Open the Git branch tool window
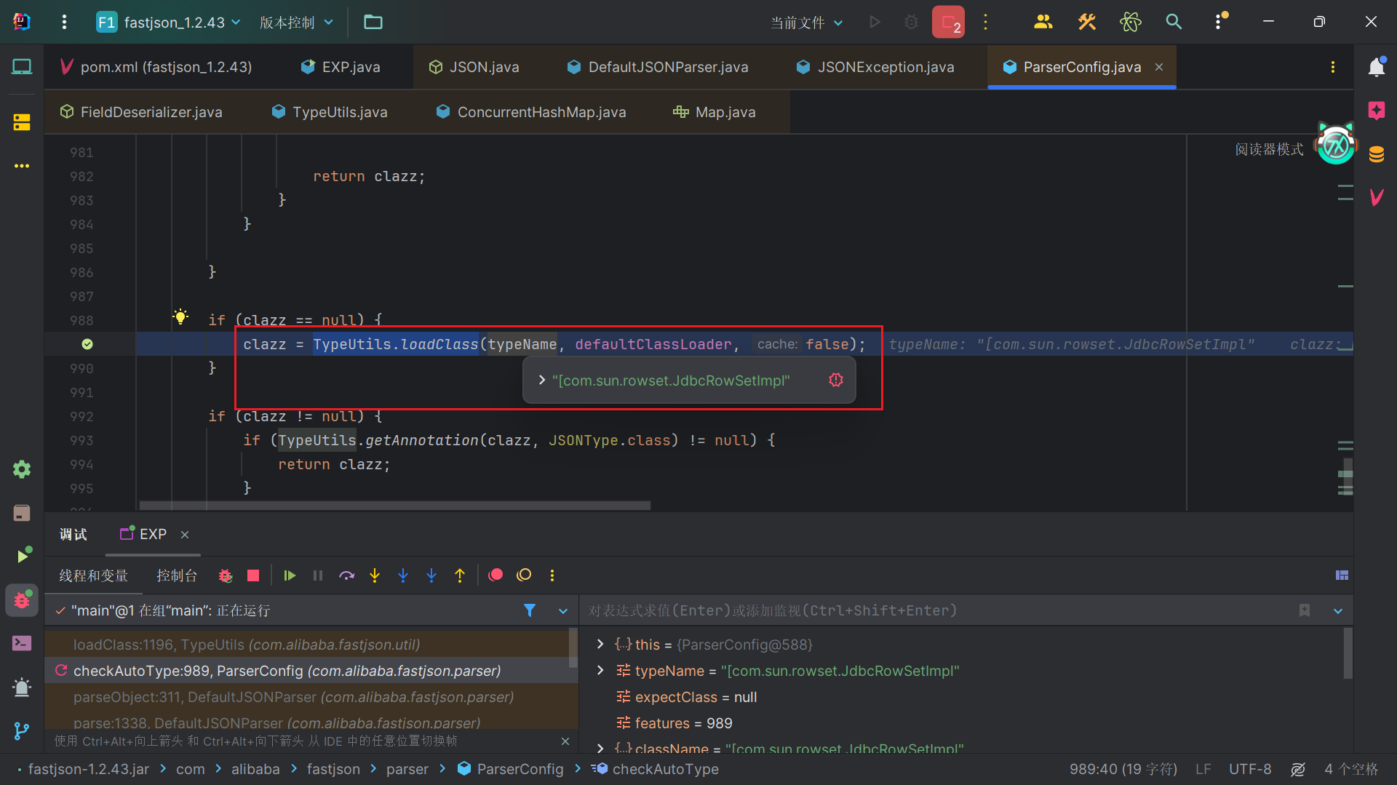The height and width of the screenshot is (785, 1397). coord(22,730)
